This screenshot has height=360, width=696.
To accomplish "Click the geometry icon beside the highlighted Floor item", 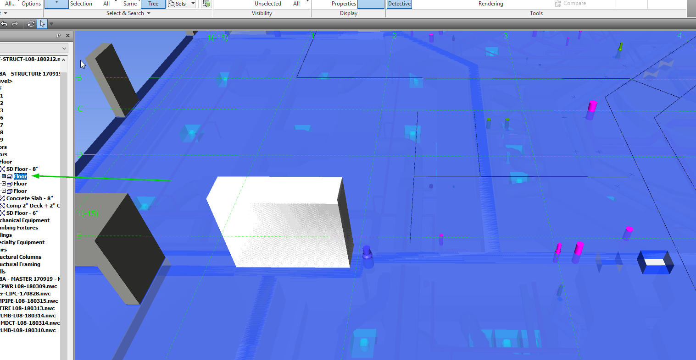I will point(10,177).
